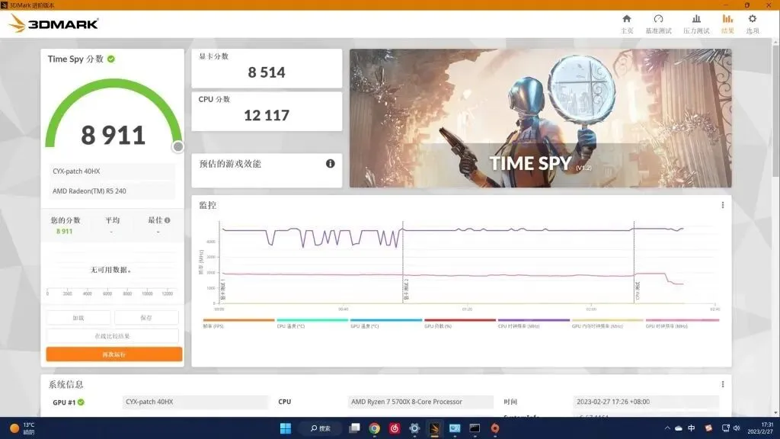Click the 显卡测试 2 marker in the chart
Image resolution: width=780 pixels, height=439 pixels.
point(407,289)
